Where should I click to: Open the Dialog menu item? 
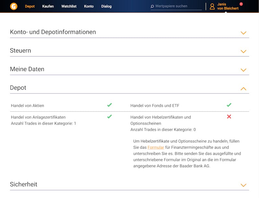(x=107, y=6)
